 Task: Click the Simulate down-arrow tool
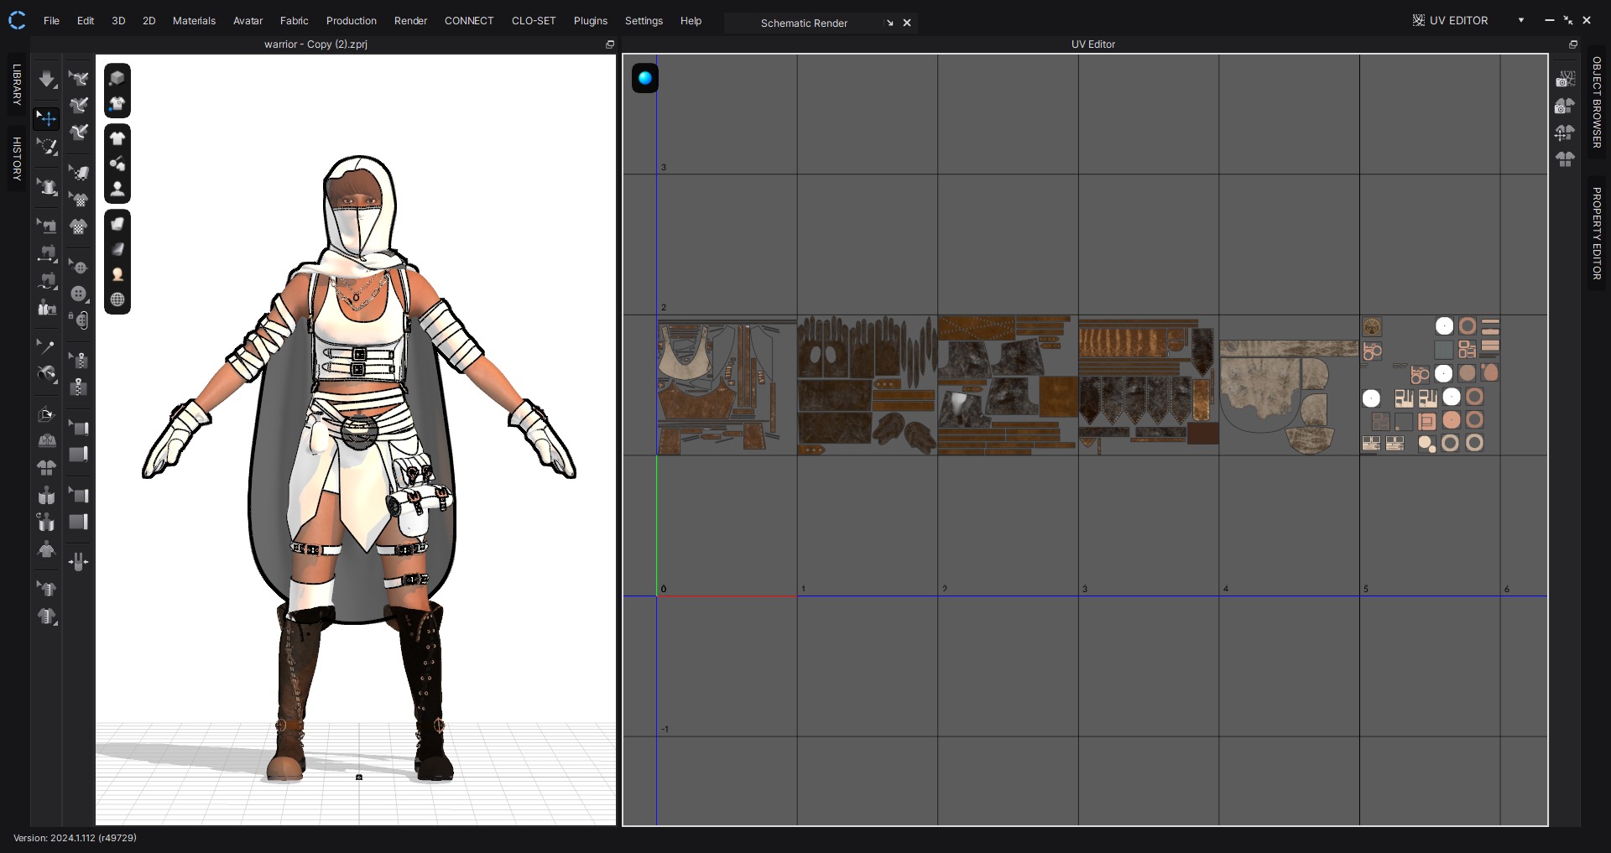[x=47, y=80]
